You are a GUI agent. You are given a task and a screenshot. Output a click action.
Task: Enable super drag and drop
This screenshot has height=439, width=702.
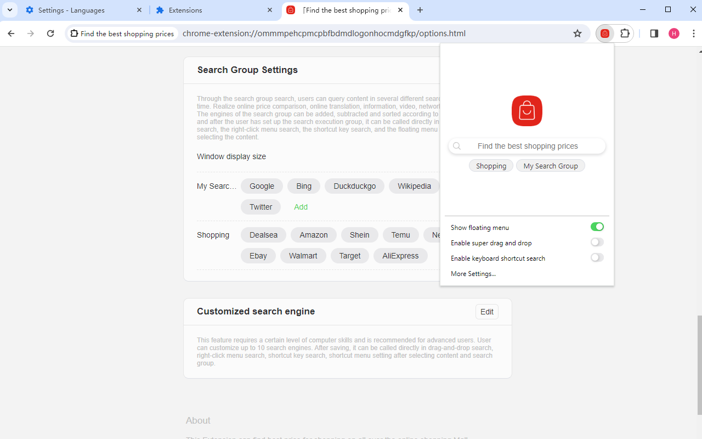coord(597,242)
